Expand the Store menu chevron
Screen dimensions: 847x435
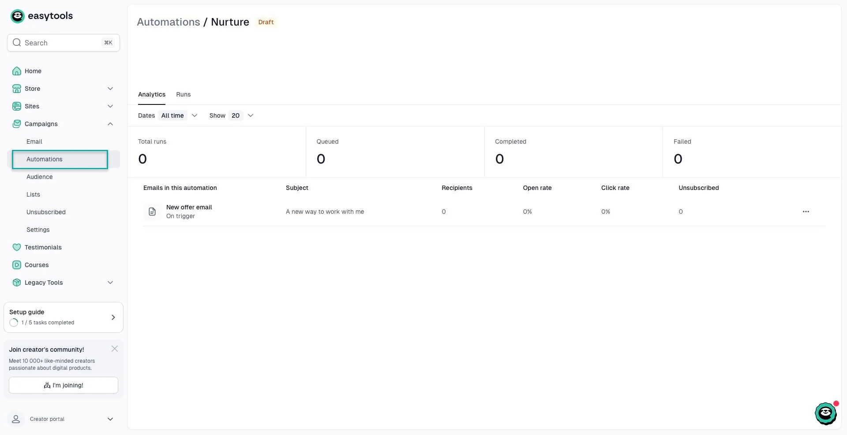110,89
